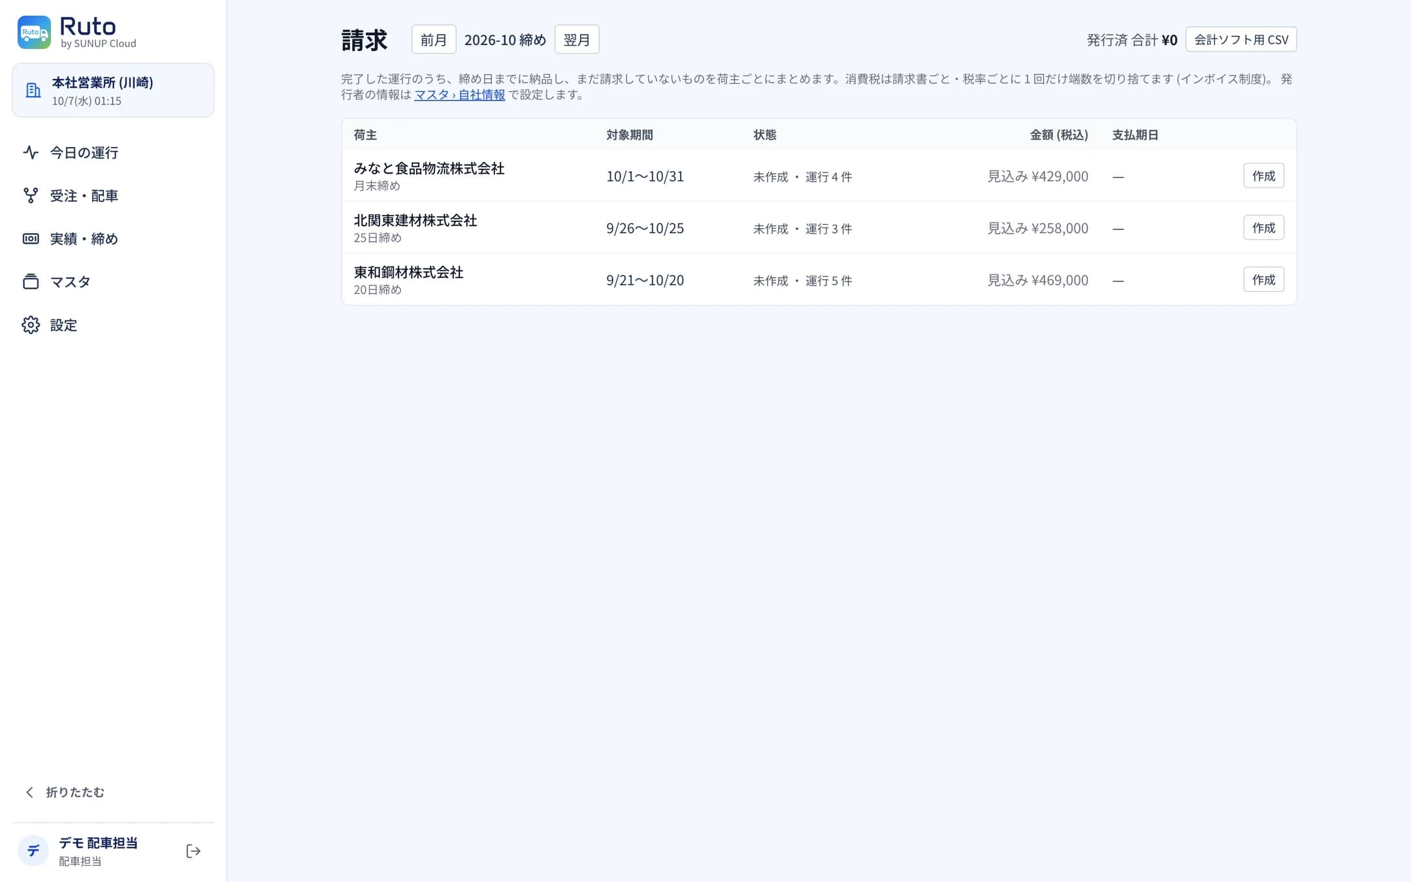1411x882 pixels.
Task: Click the banknote icon beside 実績・締め
Action: (31, 238)
